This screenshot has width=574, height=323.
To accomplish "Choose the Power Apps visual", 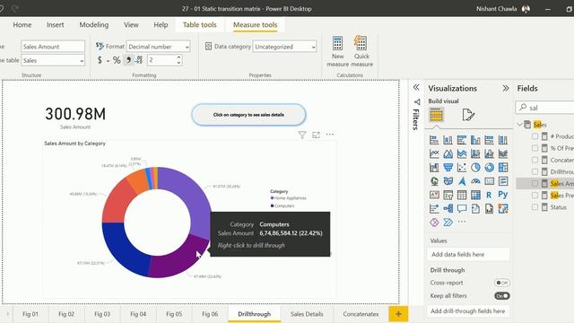I will click(434, 223).
